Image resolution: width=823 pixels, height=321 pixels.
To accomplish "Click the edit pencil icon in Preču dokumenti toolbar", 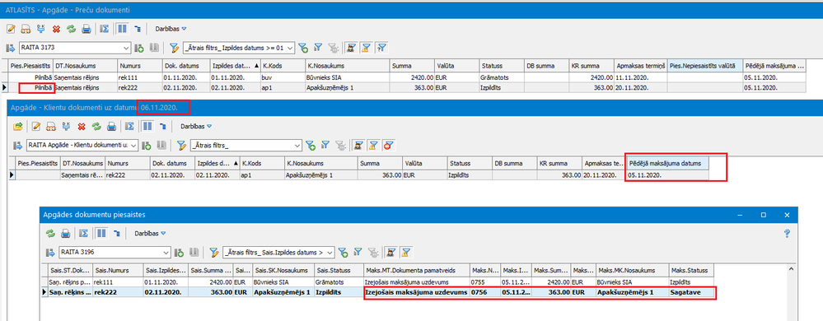I will (x=11, y=29).
